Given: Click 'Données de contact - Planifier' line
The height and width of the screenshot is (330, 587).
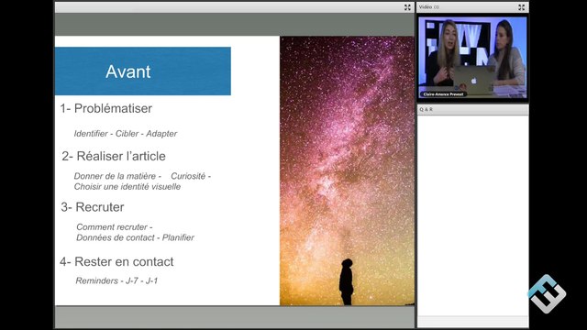Looking at the screenshot, I should point(135,237).
